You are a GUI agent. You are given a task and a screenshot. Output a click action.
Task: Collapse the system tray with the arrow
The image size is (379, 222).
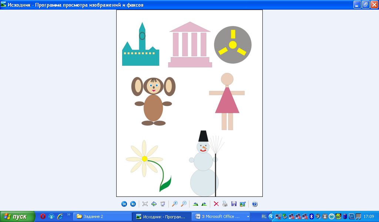(271, 216)
